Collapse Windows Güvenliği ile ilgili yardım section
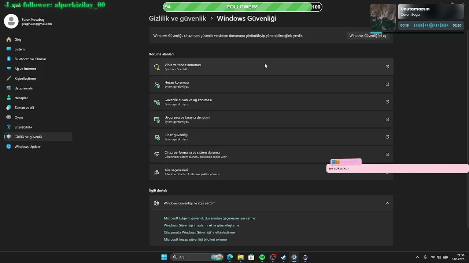The width and height of the screenshot is (469, 263). pos(387,203)
